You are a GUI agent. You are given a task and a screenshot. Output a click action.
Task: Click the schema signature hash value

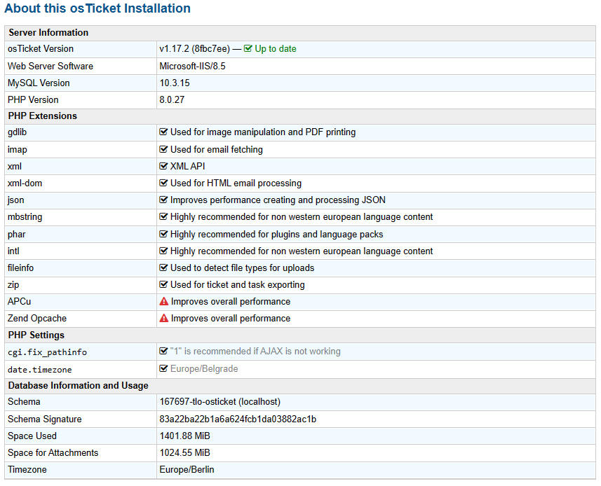click(x=238, y=419)
